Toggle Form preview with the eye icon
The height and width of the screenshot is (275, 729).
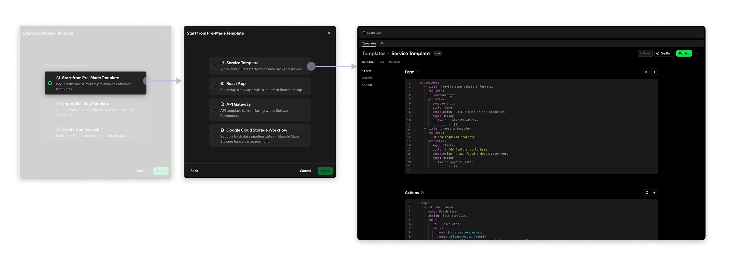(x=647, y=72)
